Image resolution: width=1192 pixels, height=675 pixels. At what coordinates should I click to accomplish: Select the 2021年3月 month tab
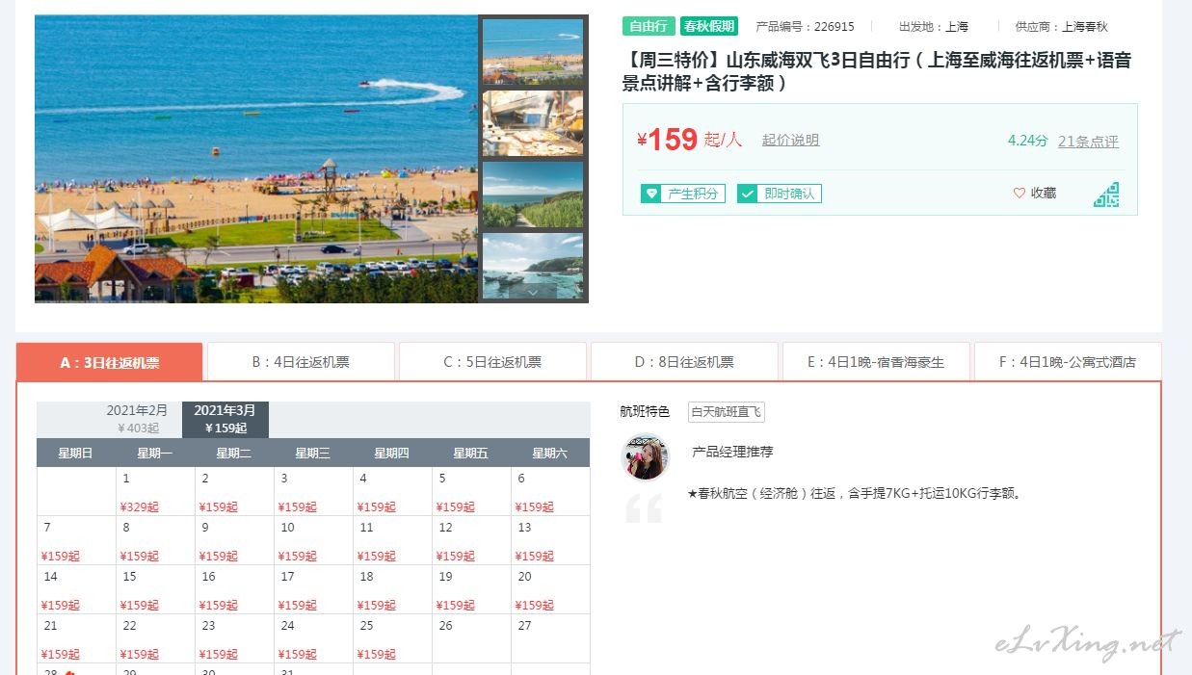[225, 419]
